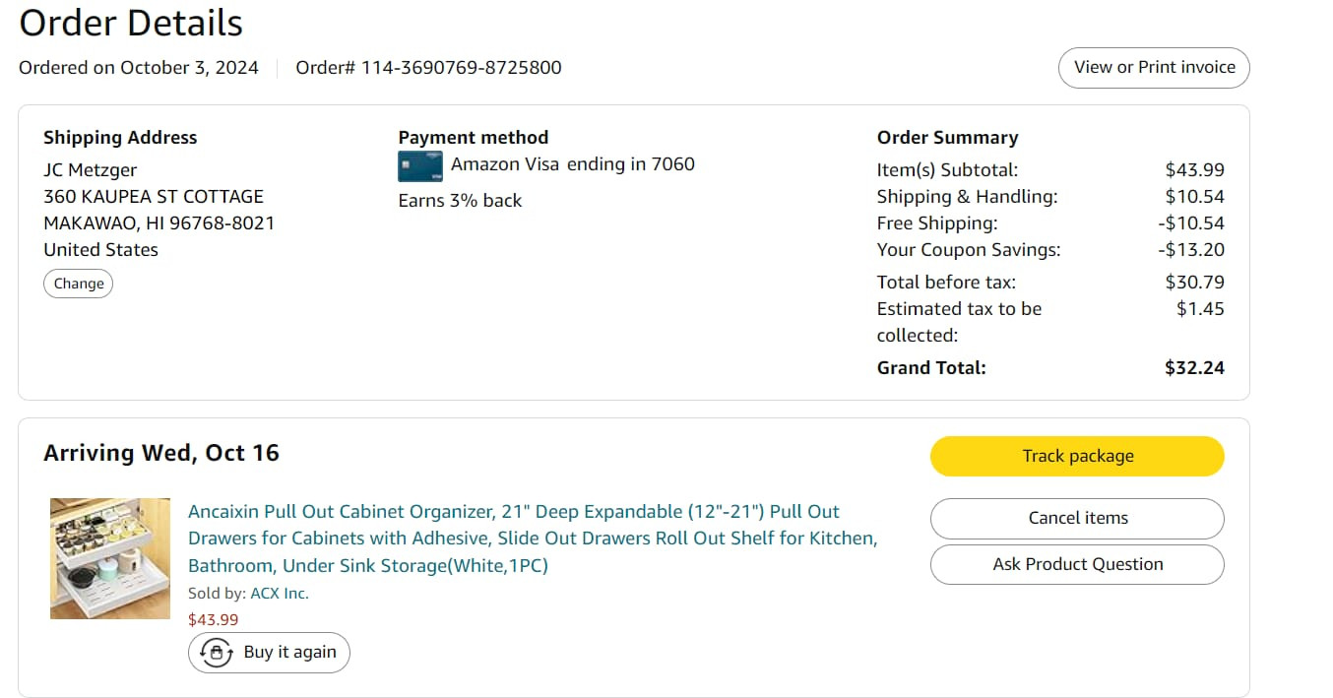Click the Estimated tax amount $1.45
This screenshot has width=1333, height=698.
[1200, 309]
